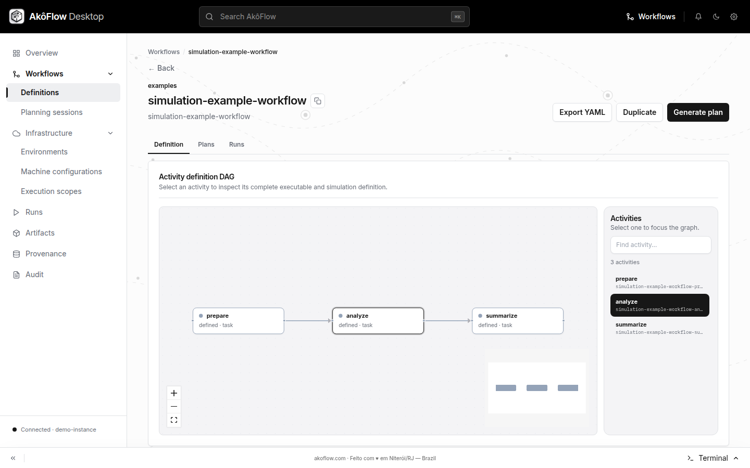
Task: Select summarize in the Activities list
Action: coord(660,328)
